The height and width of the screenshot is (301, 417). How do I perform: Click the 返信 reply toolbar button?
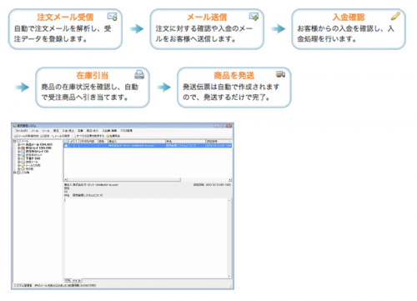tap(45, 136)
